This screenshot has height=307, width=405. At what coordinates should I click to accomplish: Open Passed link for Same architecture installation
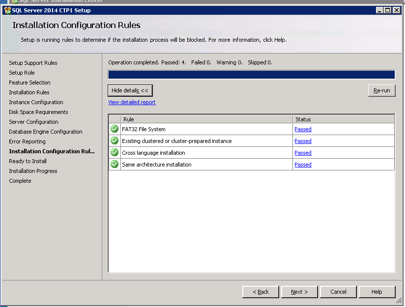click(303, 165)
